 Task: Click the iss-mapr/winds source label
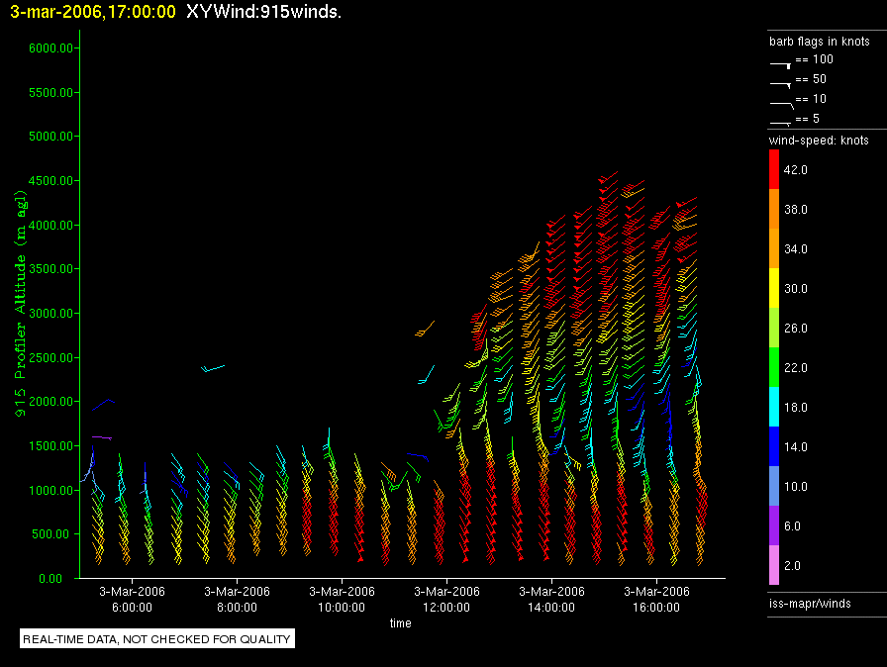point(809,603)
